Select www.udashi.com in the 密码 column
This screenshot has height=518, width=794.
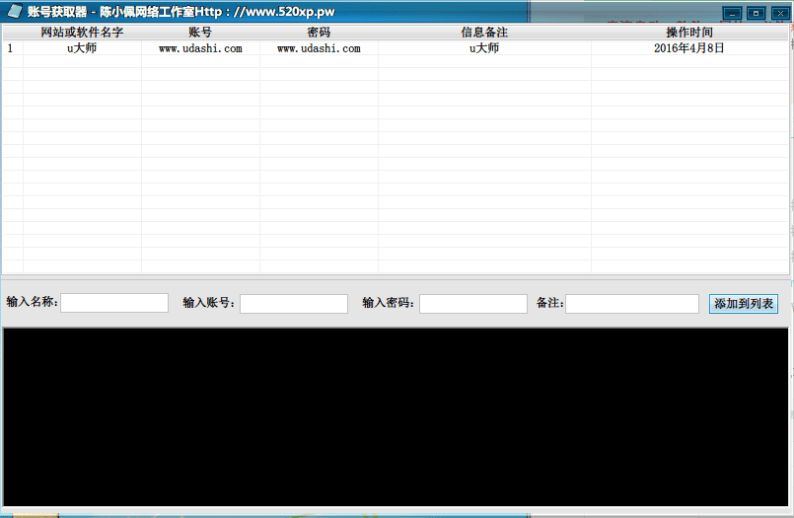[x=319, y=48]
